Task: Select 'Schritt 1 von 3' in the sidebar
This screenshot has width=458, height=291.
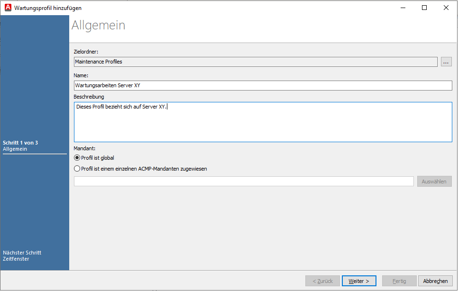Action: 20,143
